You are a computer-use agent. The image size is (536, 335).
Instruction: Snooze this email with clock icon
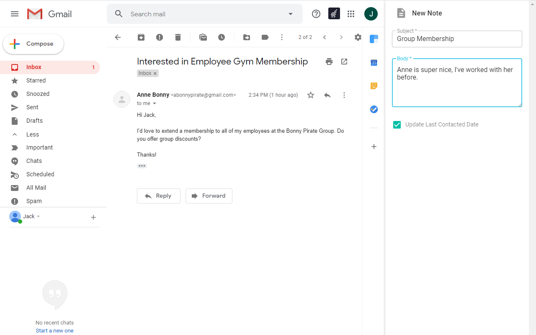(222, 37)
